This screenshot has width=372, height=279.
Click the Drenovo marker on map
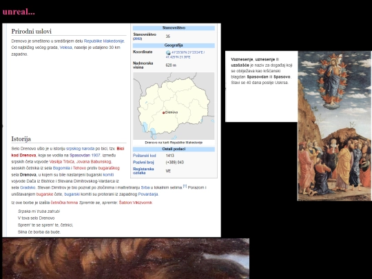pos(163,113)
